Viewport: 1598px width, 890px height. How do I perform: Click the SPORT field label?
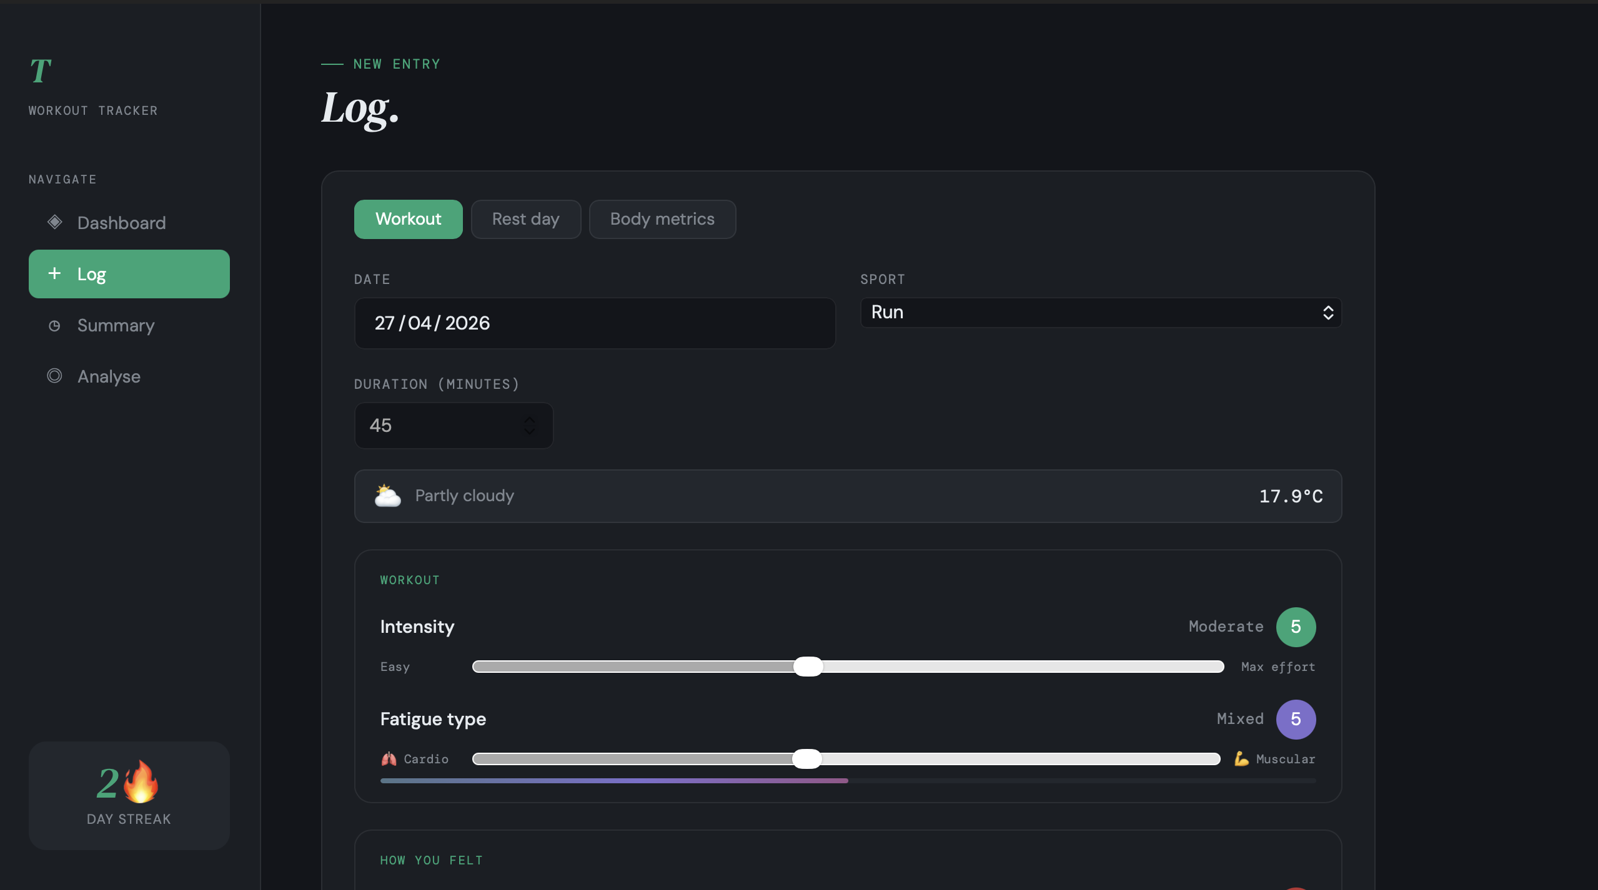point(883,279)
